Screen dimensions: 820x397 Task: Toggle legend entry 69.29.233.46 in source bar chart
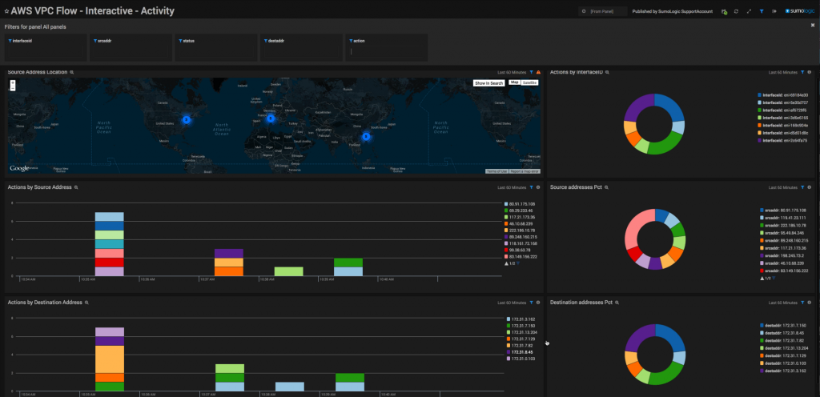click(519, 211)
